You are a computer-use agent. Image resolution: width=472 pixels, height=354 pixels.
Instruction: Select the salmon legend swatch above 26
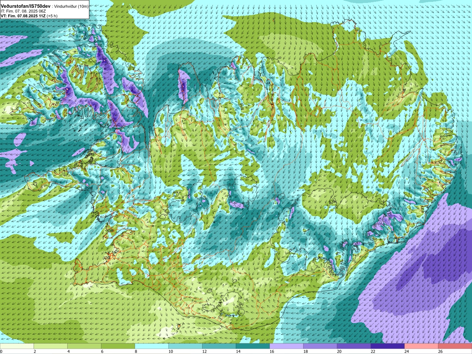coord(455,346)
